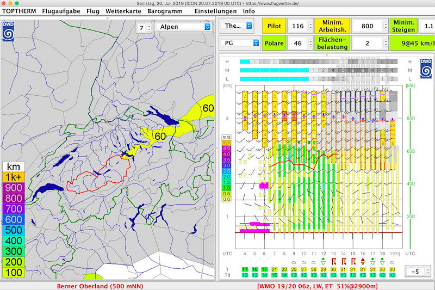Click the green shower symbol at 18 UTC

[382, 261]
